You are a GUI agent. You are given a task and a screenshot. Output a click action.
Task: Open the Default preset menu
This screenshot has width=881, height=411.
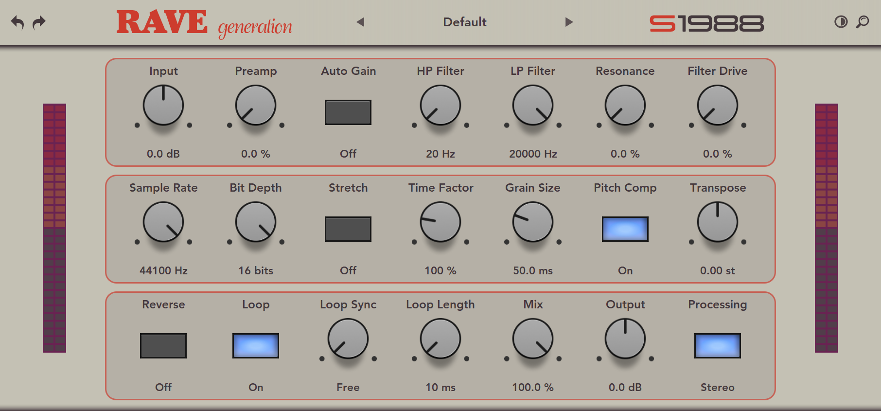click(464, 22)
